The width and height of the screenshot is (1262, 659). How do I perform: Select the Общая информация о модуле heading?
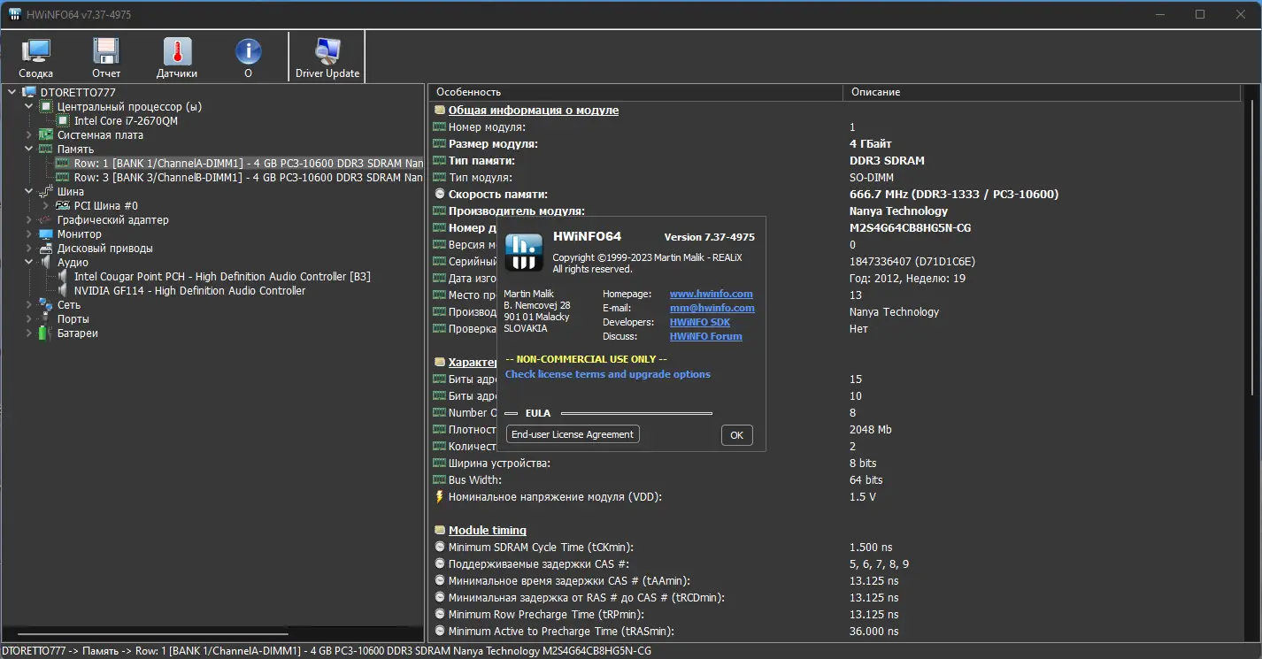pyautogui.click(x=534, y=111)
